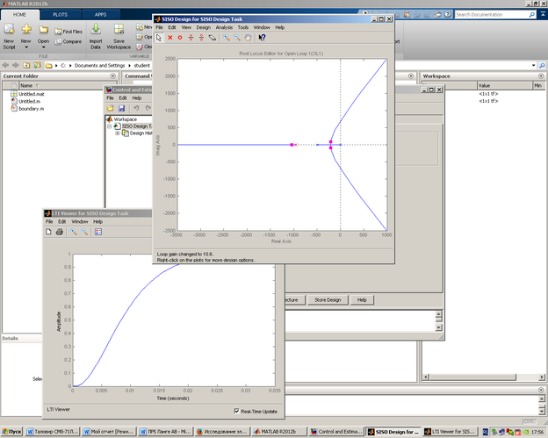
Task: Click the Help button beside Store Design
Action: [x=361, y=299]
